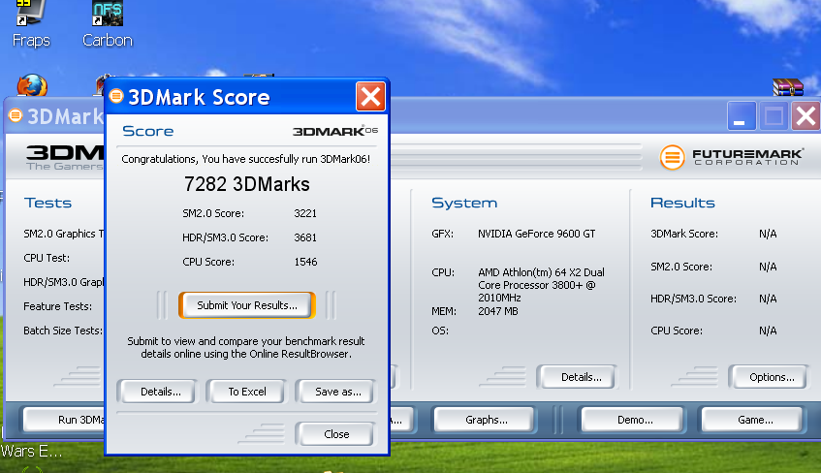The width and height of the screenshot is (821, 473).
Task: Click the Close button in Score dialog
Action: (x=336, y=434)
